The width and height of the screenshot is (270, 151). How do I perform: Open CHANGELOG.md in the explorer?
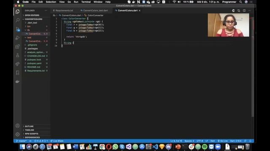click(36, 56)
